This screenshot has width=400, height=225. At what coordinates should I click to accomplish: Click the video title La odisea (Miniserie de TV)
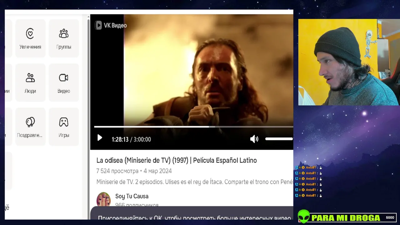[x=177, y=160]
